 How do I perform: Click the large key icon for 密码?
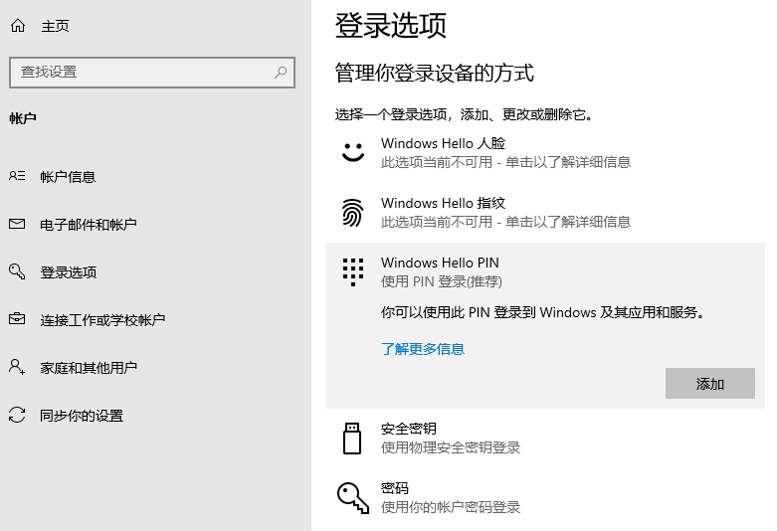[x=353, y=498]
